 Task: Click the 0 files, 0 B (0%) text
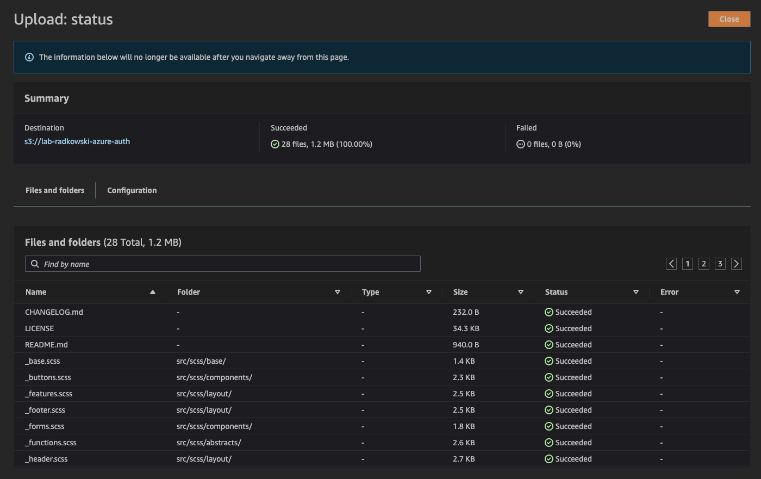(554, 144)
